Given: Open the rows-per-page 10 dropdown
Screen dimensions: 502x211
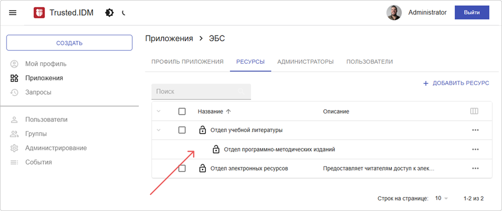Looking at the screenshot, I should pos(441,198).
